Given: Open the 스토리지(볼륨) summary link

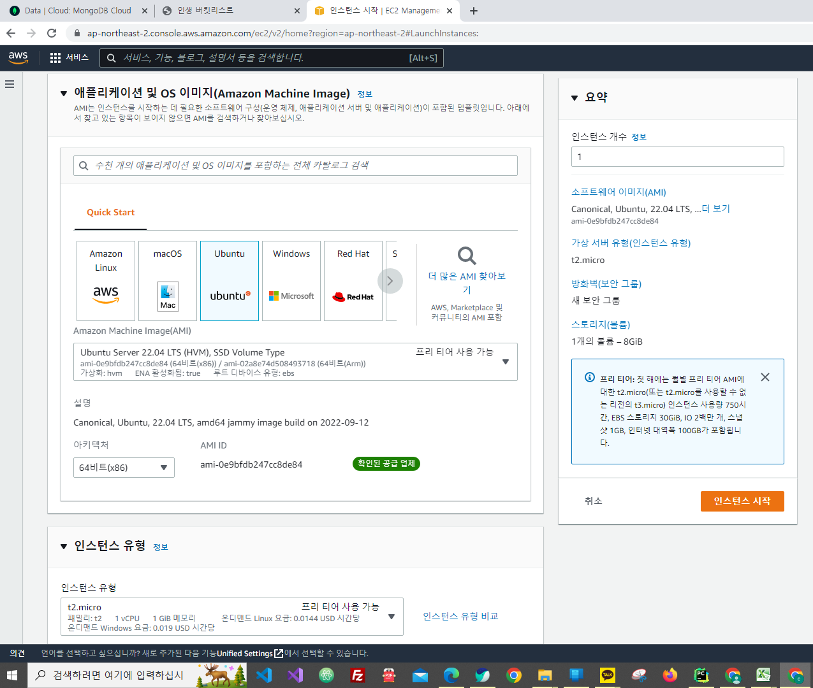Looking at the screenshot, I should click(x=601, y=325).
